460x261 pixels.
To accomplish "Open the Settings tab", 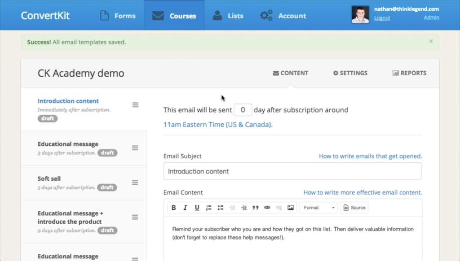I will [350, 73].
